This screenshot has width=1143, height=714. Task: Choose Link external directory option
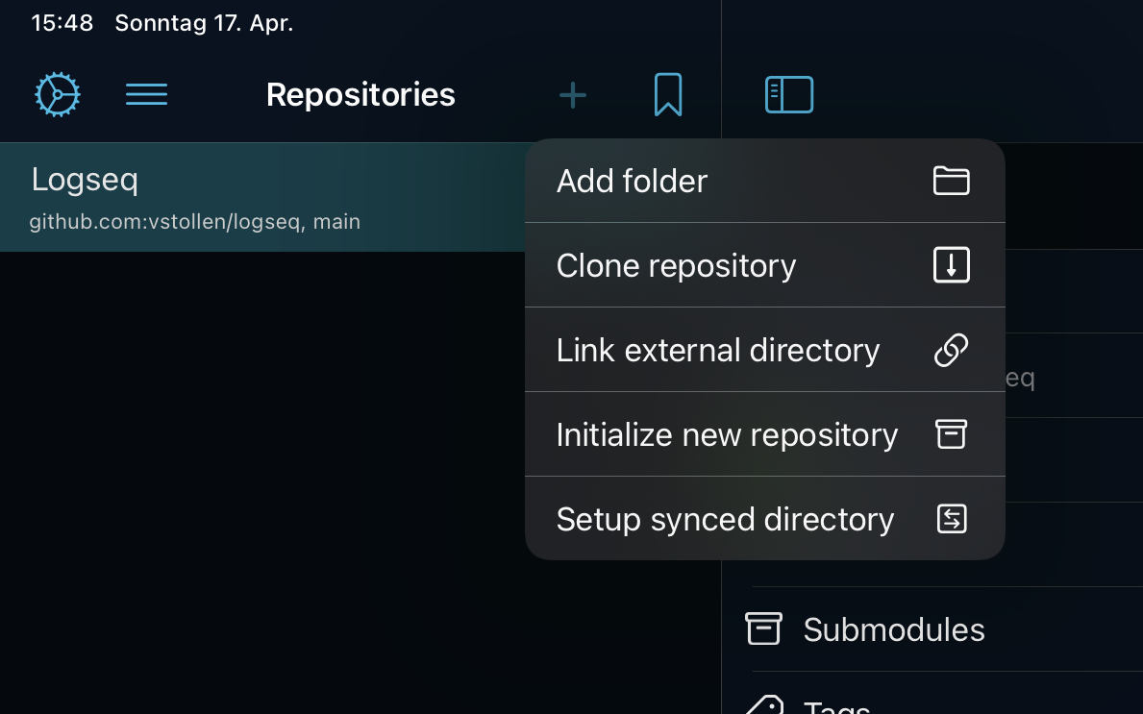click(x=717, y=350)
